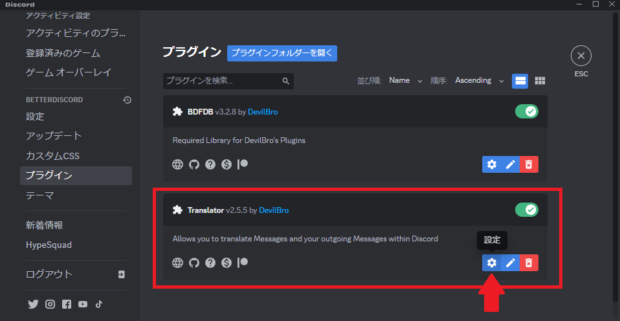Screen dimensions: 620x321
Task: Open Discord Facebook page icon
Action: pos(67,304)
